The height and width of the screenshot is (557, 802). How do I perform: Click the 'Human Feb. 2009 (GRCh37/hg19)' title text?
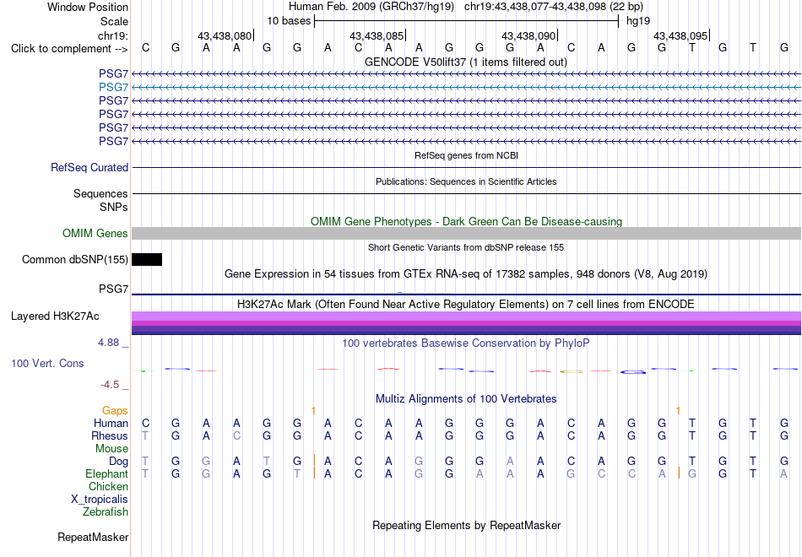(x=371, y=7)
